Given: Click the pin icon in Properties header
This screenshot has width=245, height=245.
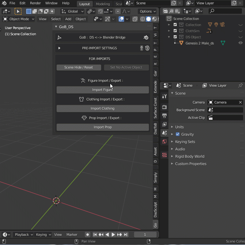Looking at the screenshot, I should [x=240, y=85].
